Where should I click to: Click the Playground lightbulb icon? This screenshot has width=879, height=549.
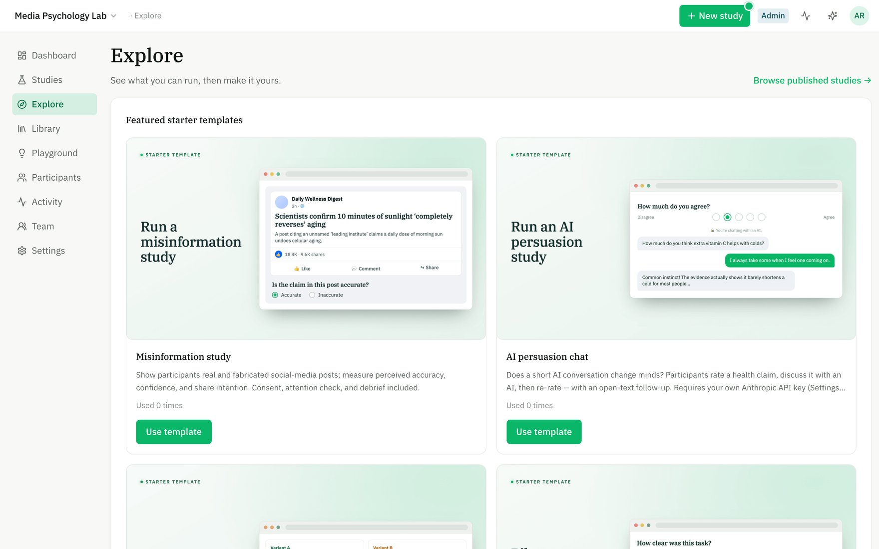point(21,153)
